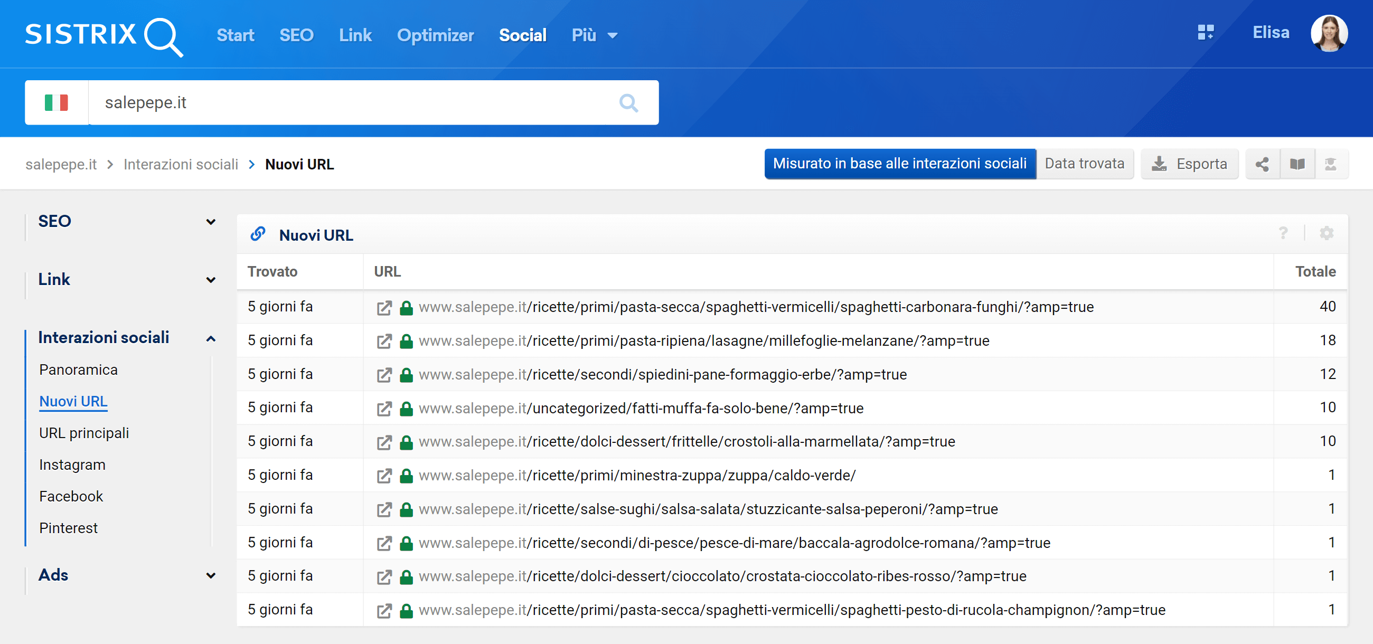The image size is (1373, 644).
Task: Open the Più dropdown menu
Action: [594, 35]
